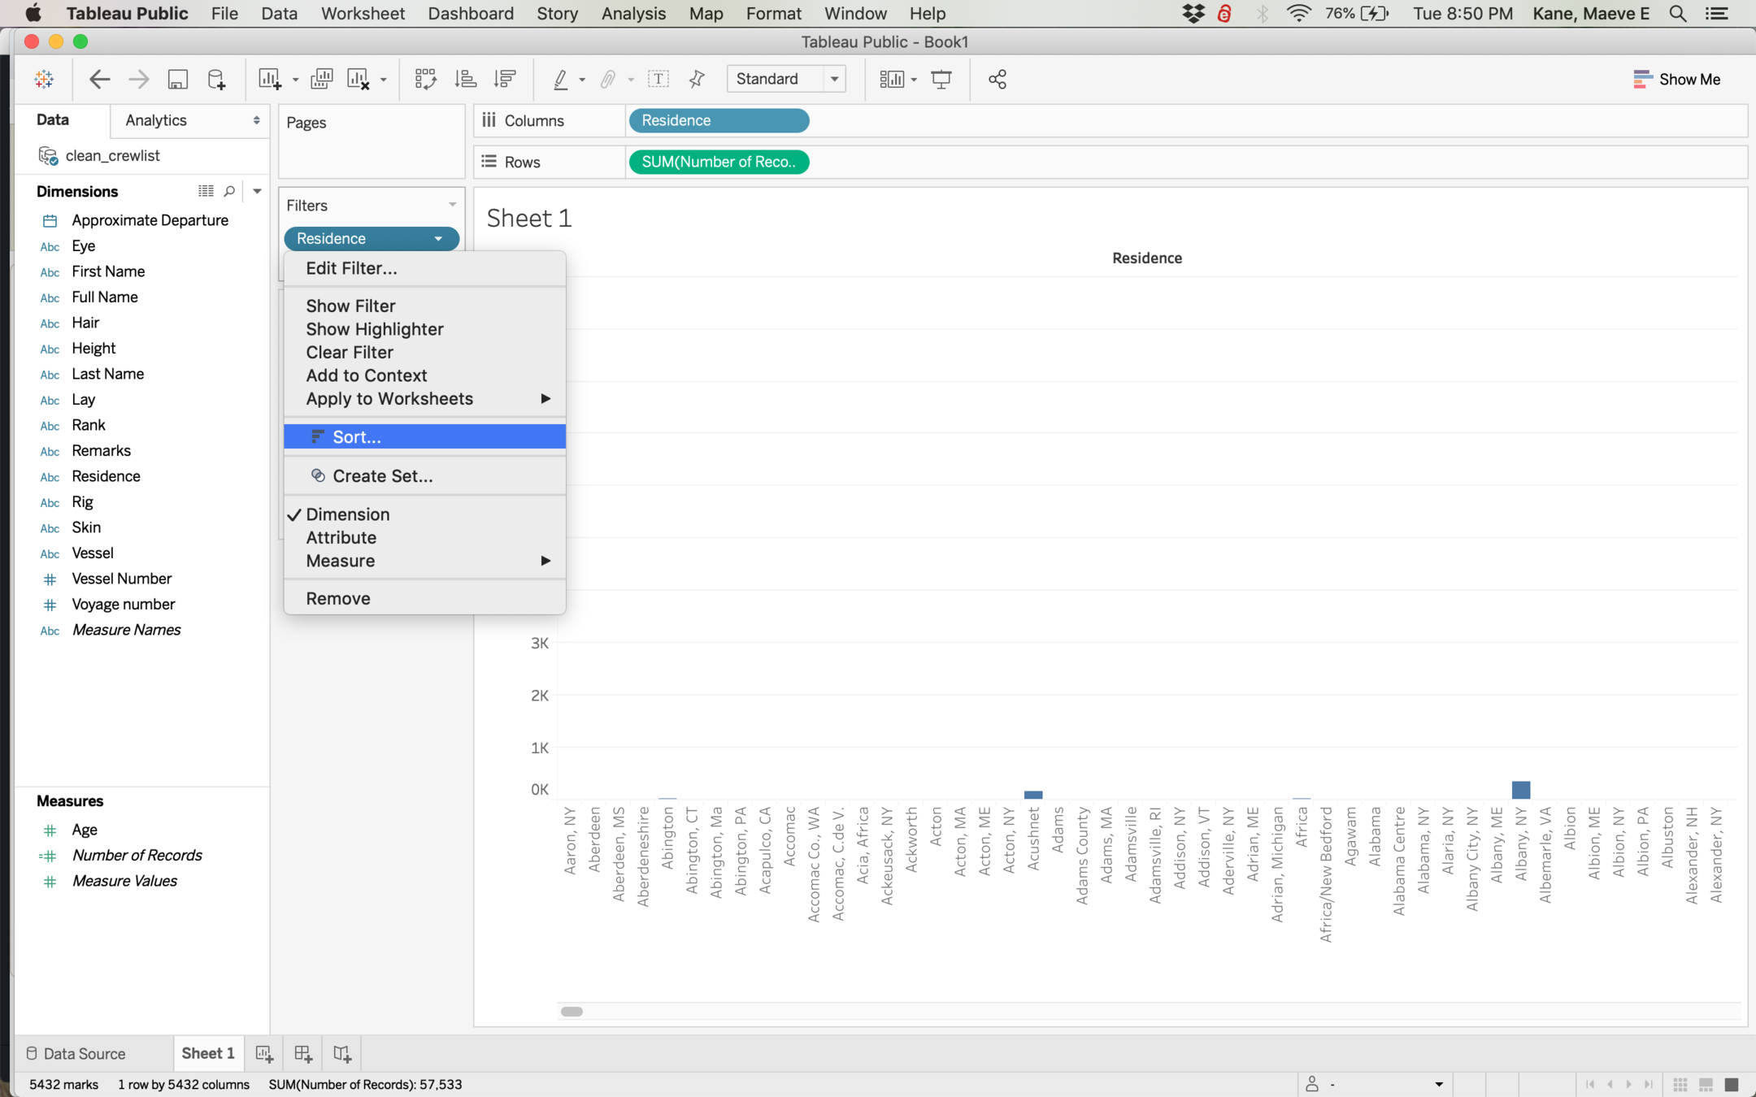Click the share workbook icon
The image size is (1756, 1097).
tap(997, 79)
